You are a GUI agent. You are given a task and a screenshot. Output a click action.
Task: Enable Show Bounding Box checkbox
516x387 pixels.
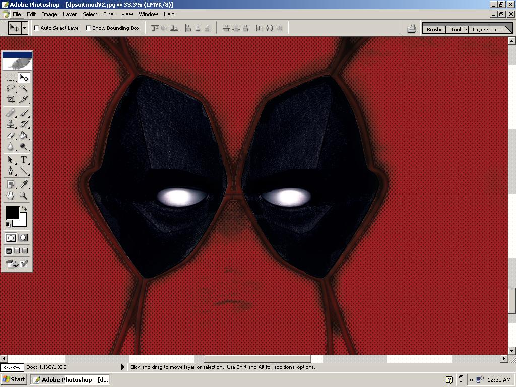tap(88, 28)
